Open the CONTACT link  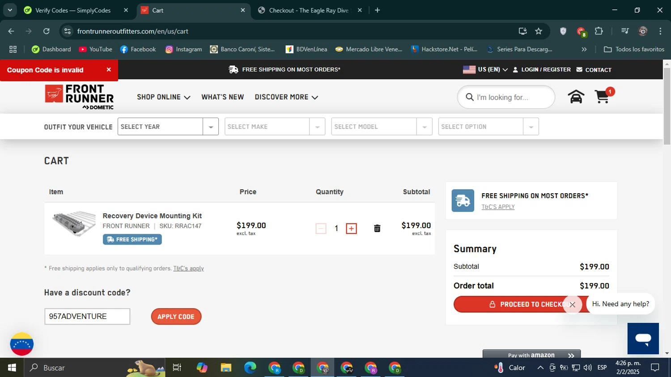pyautogui.click(x=594, y=70)
